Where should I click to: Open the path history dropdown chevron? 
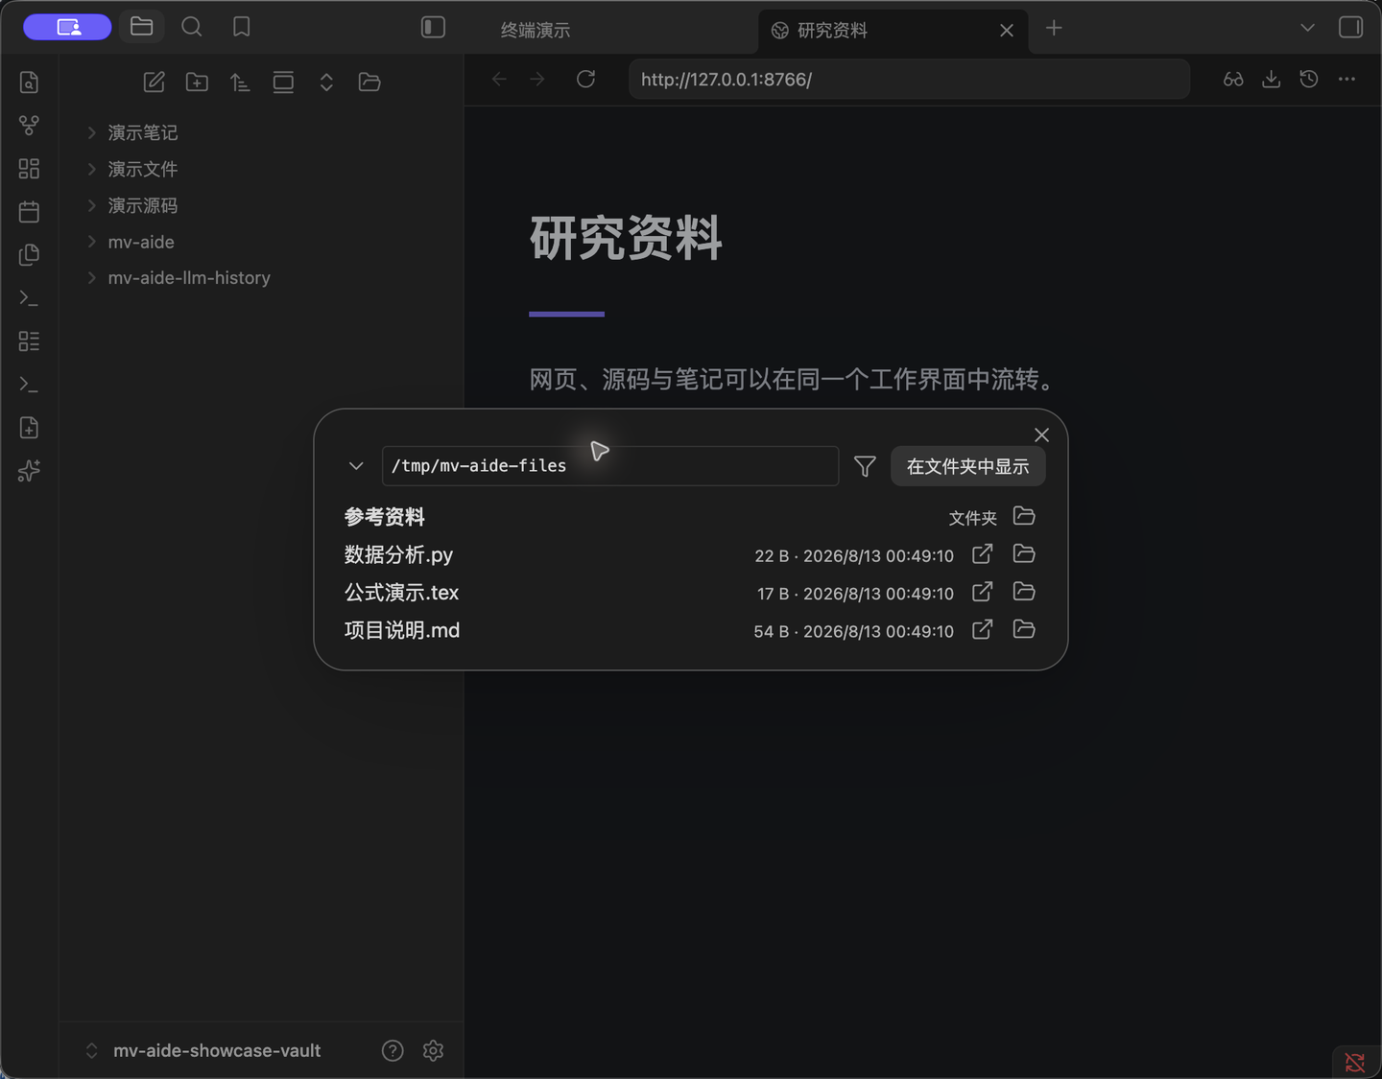(x=356, y=466)
